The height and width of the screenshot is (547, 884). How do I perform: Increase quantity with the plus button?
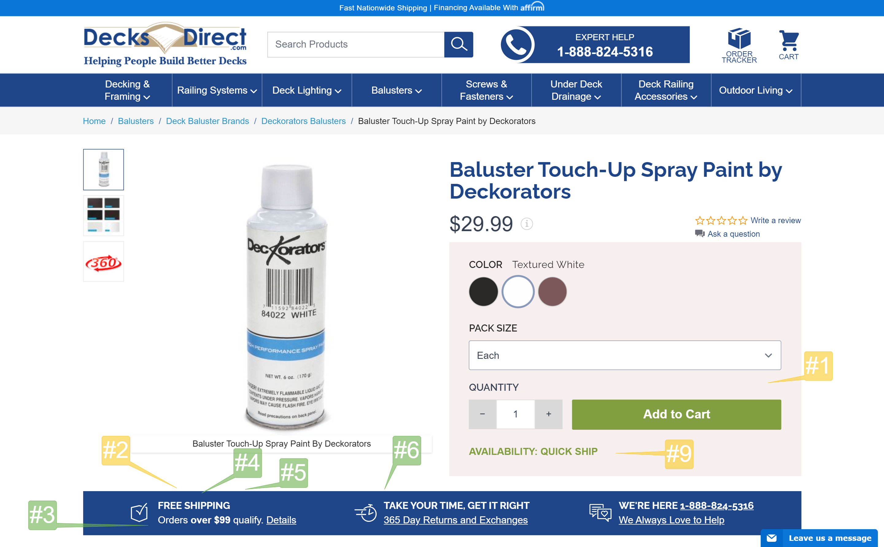[549, 414]
